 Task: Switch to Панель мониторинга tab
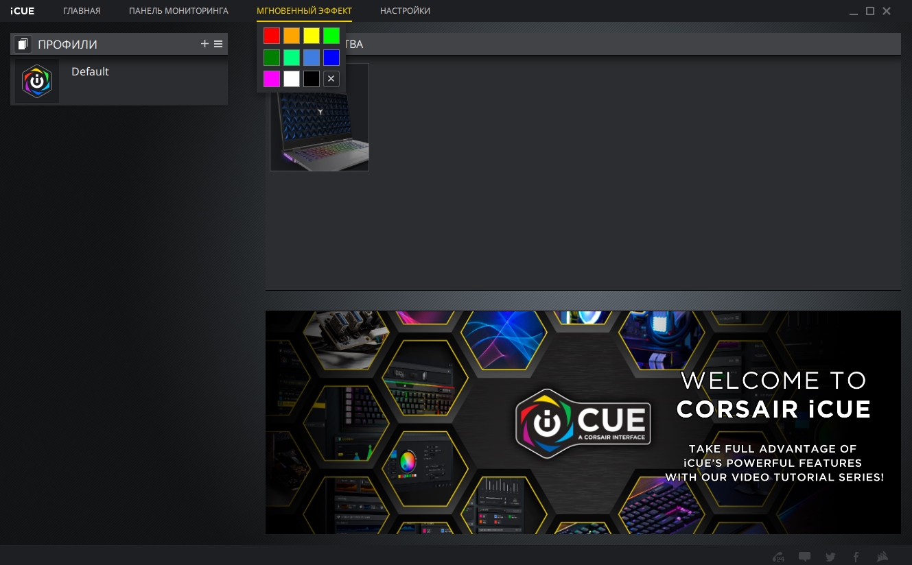178,11
